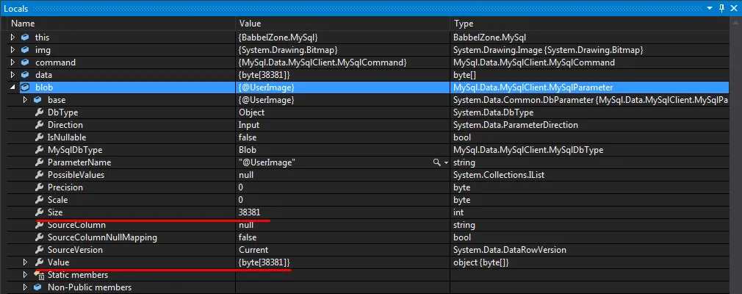
Task: Click the IsNullable property wrench icon
Action: tap(39, 137)
